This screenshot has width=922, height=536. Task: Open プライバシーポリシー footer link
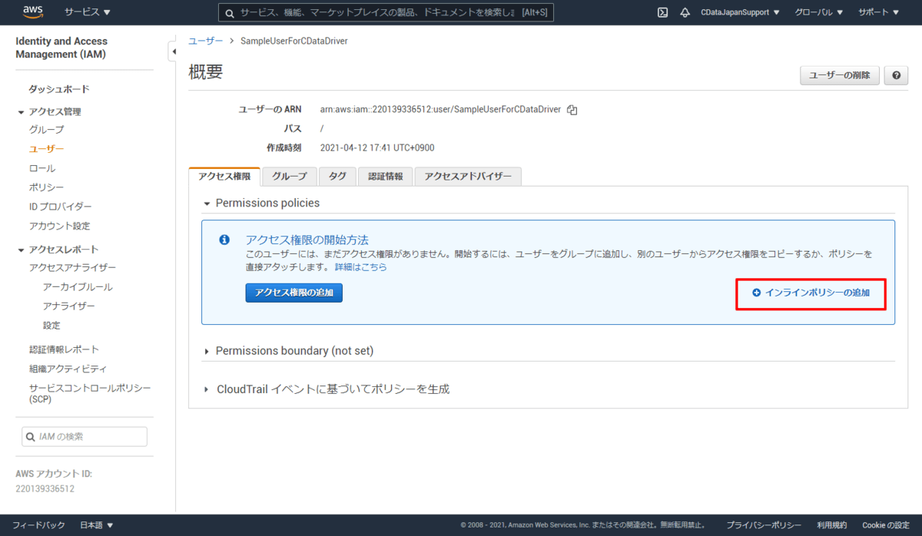764,525
